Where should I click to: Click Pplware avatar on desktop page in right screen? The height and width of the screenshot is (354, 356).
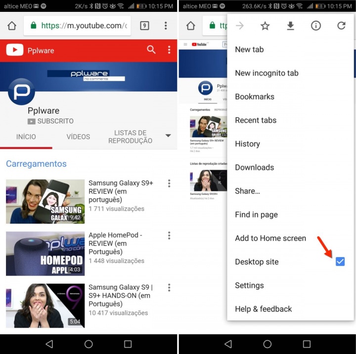tap(206, 88)
